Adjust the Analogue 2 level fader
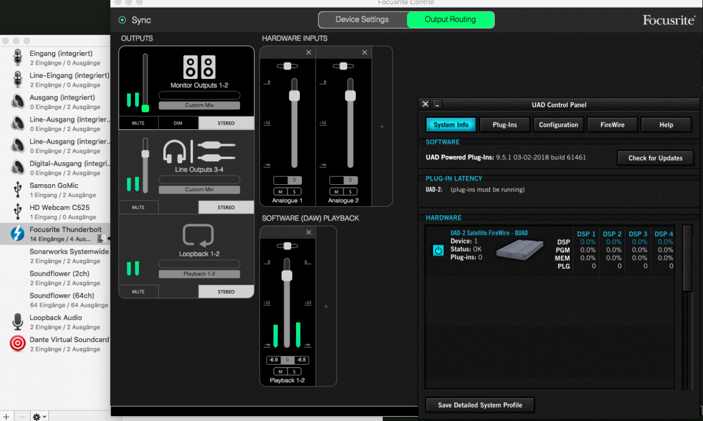703x421 pixels. [x=350, y=95]
